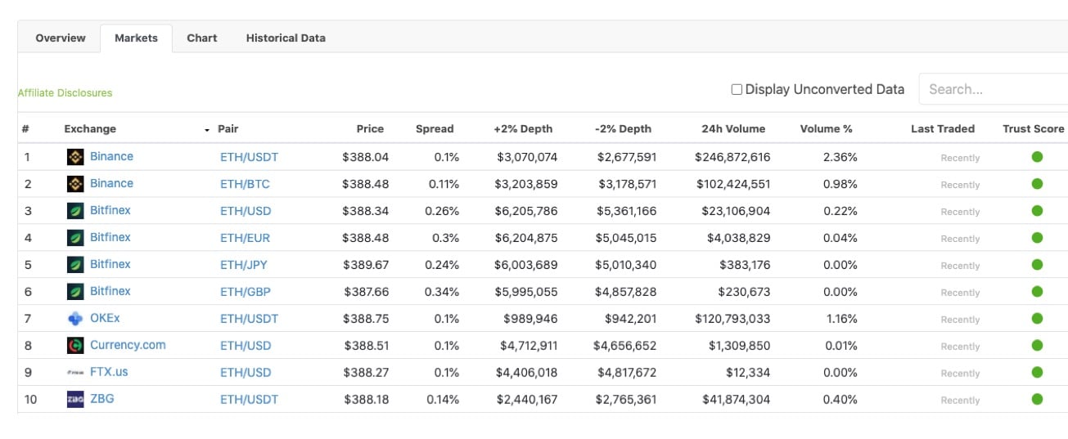Image resolution: width=1068 pixels, height=439 pixels.
Task: Click the FTX.us logo icon
Action: 75,373
